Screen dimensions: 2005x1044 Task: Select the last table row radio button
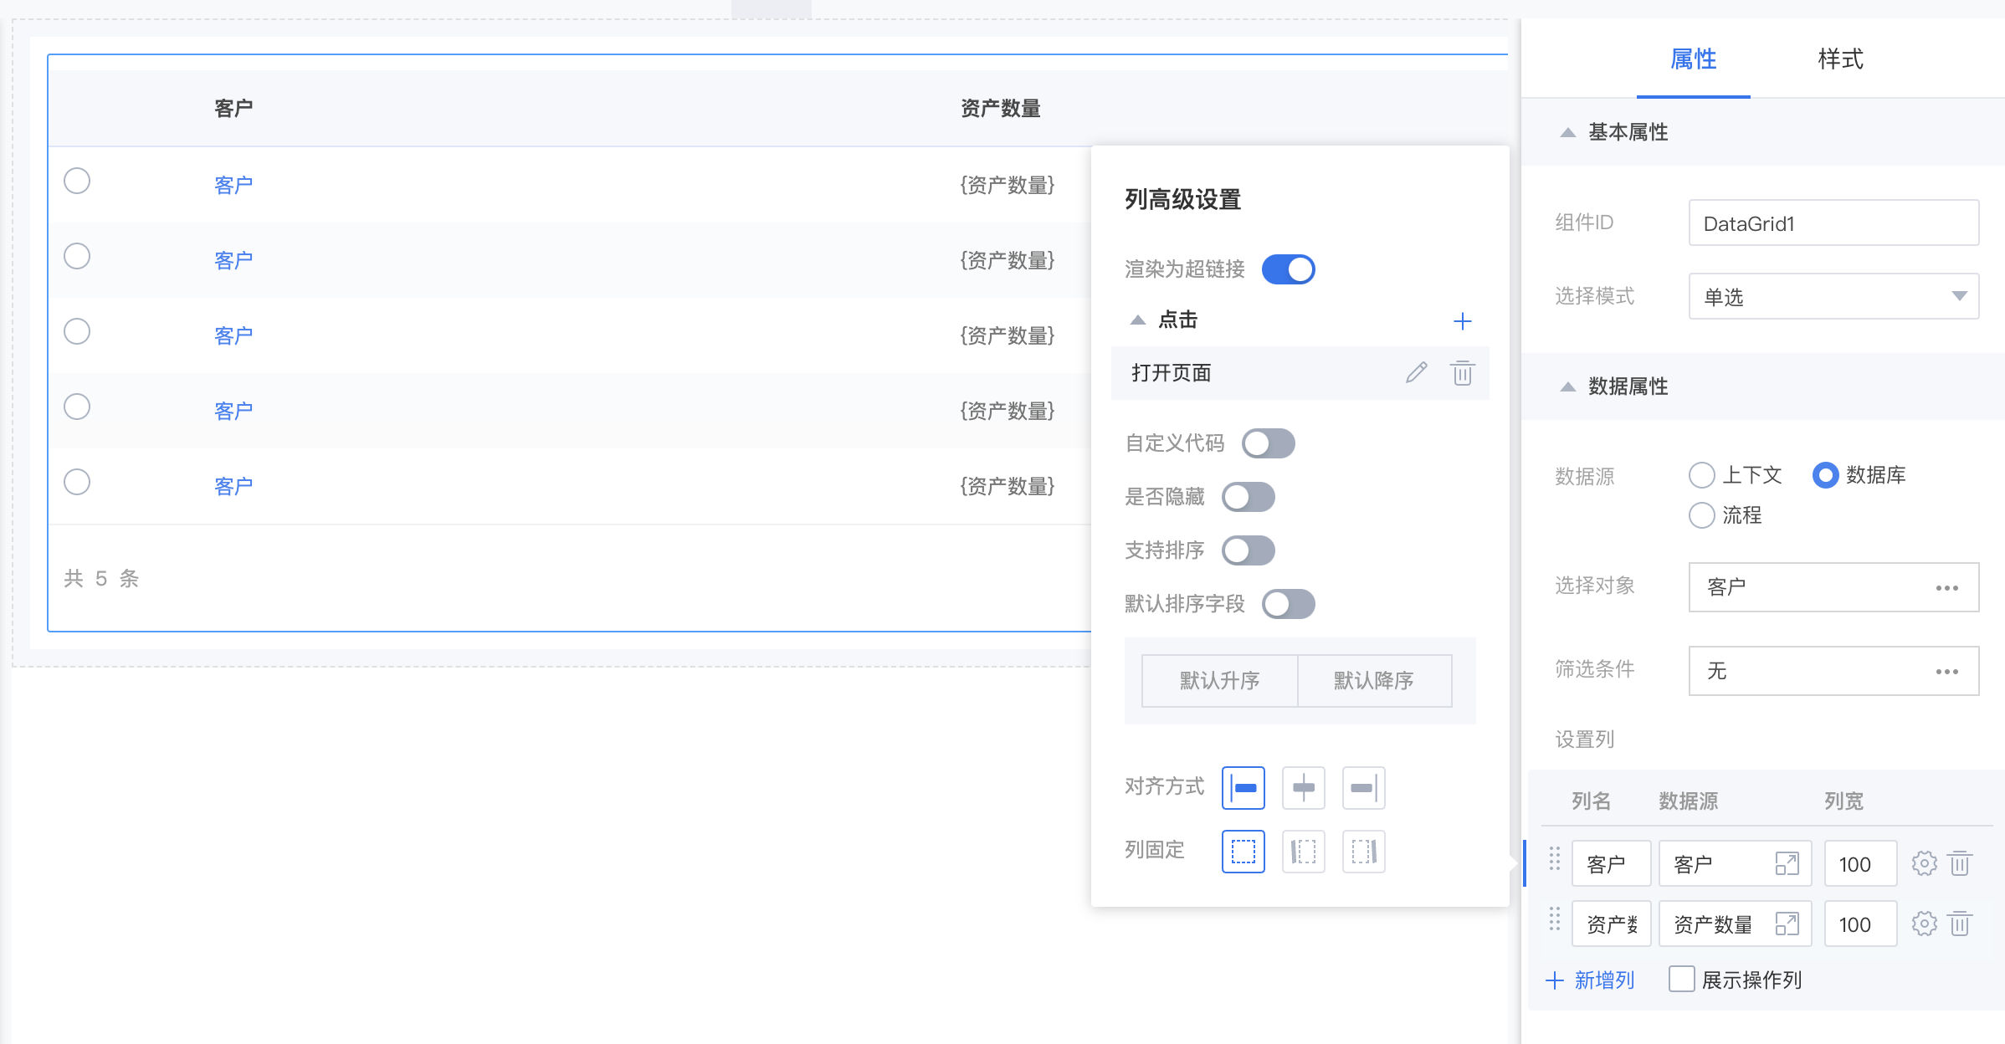(x=77, y=482)
